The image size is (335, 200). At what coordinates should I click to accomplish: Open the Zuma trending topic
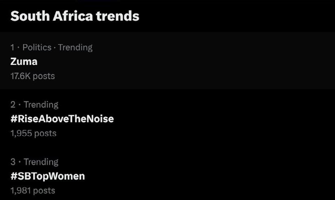pos(24,61)
